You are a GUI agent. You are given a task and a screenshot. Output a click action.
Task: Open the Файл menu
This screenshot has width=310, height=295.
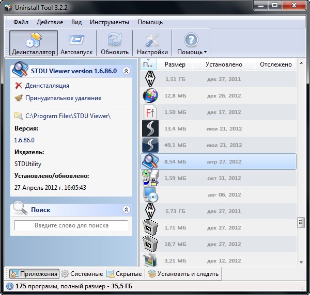[x=21, y=22]
